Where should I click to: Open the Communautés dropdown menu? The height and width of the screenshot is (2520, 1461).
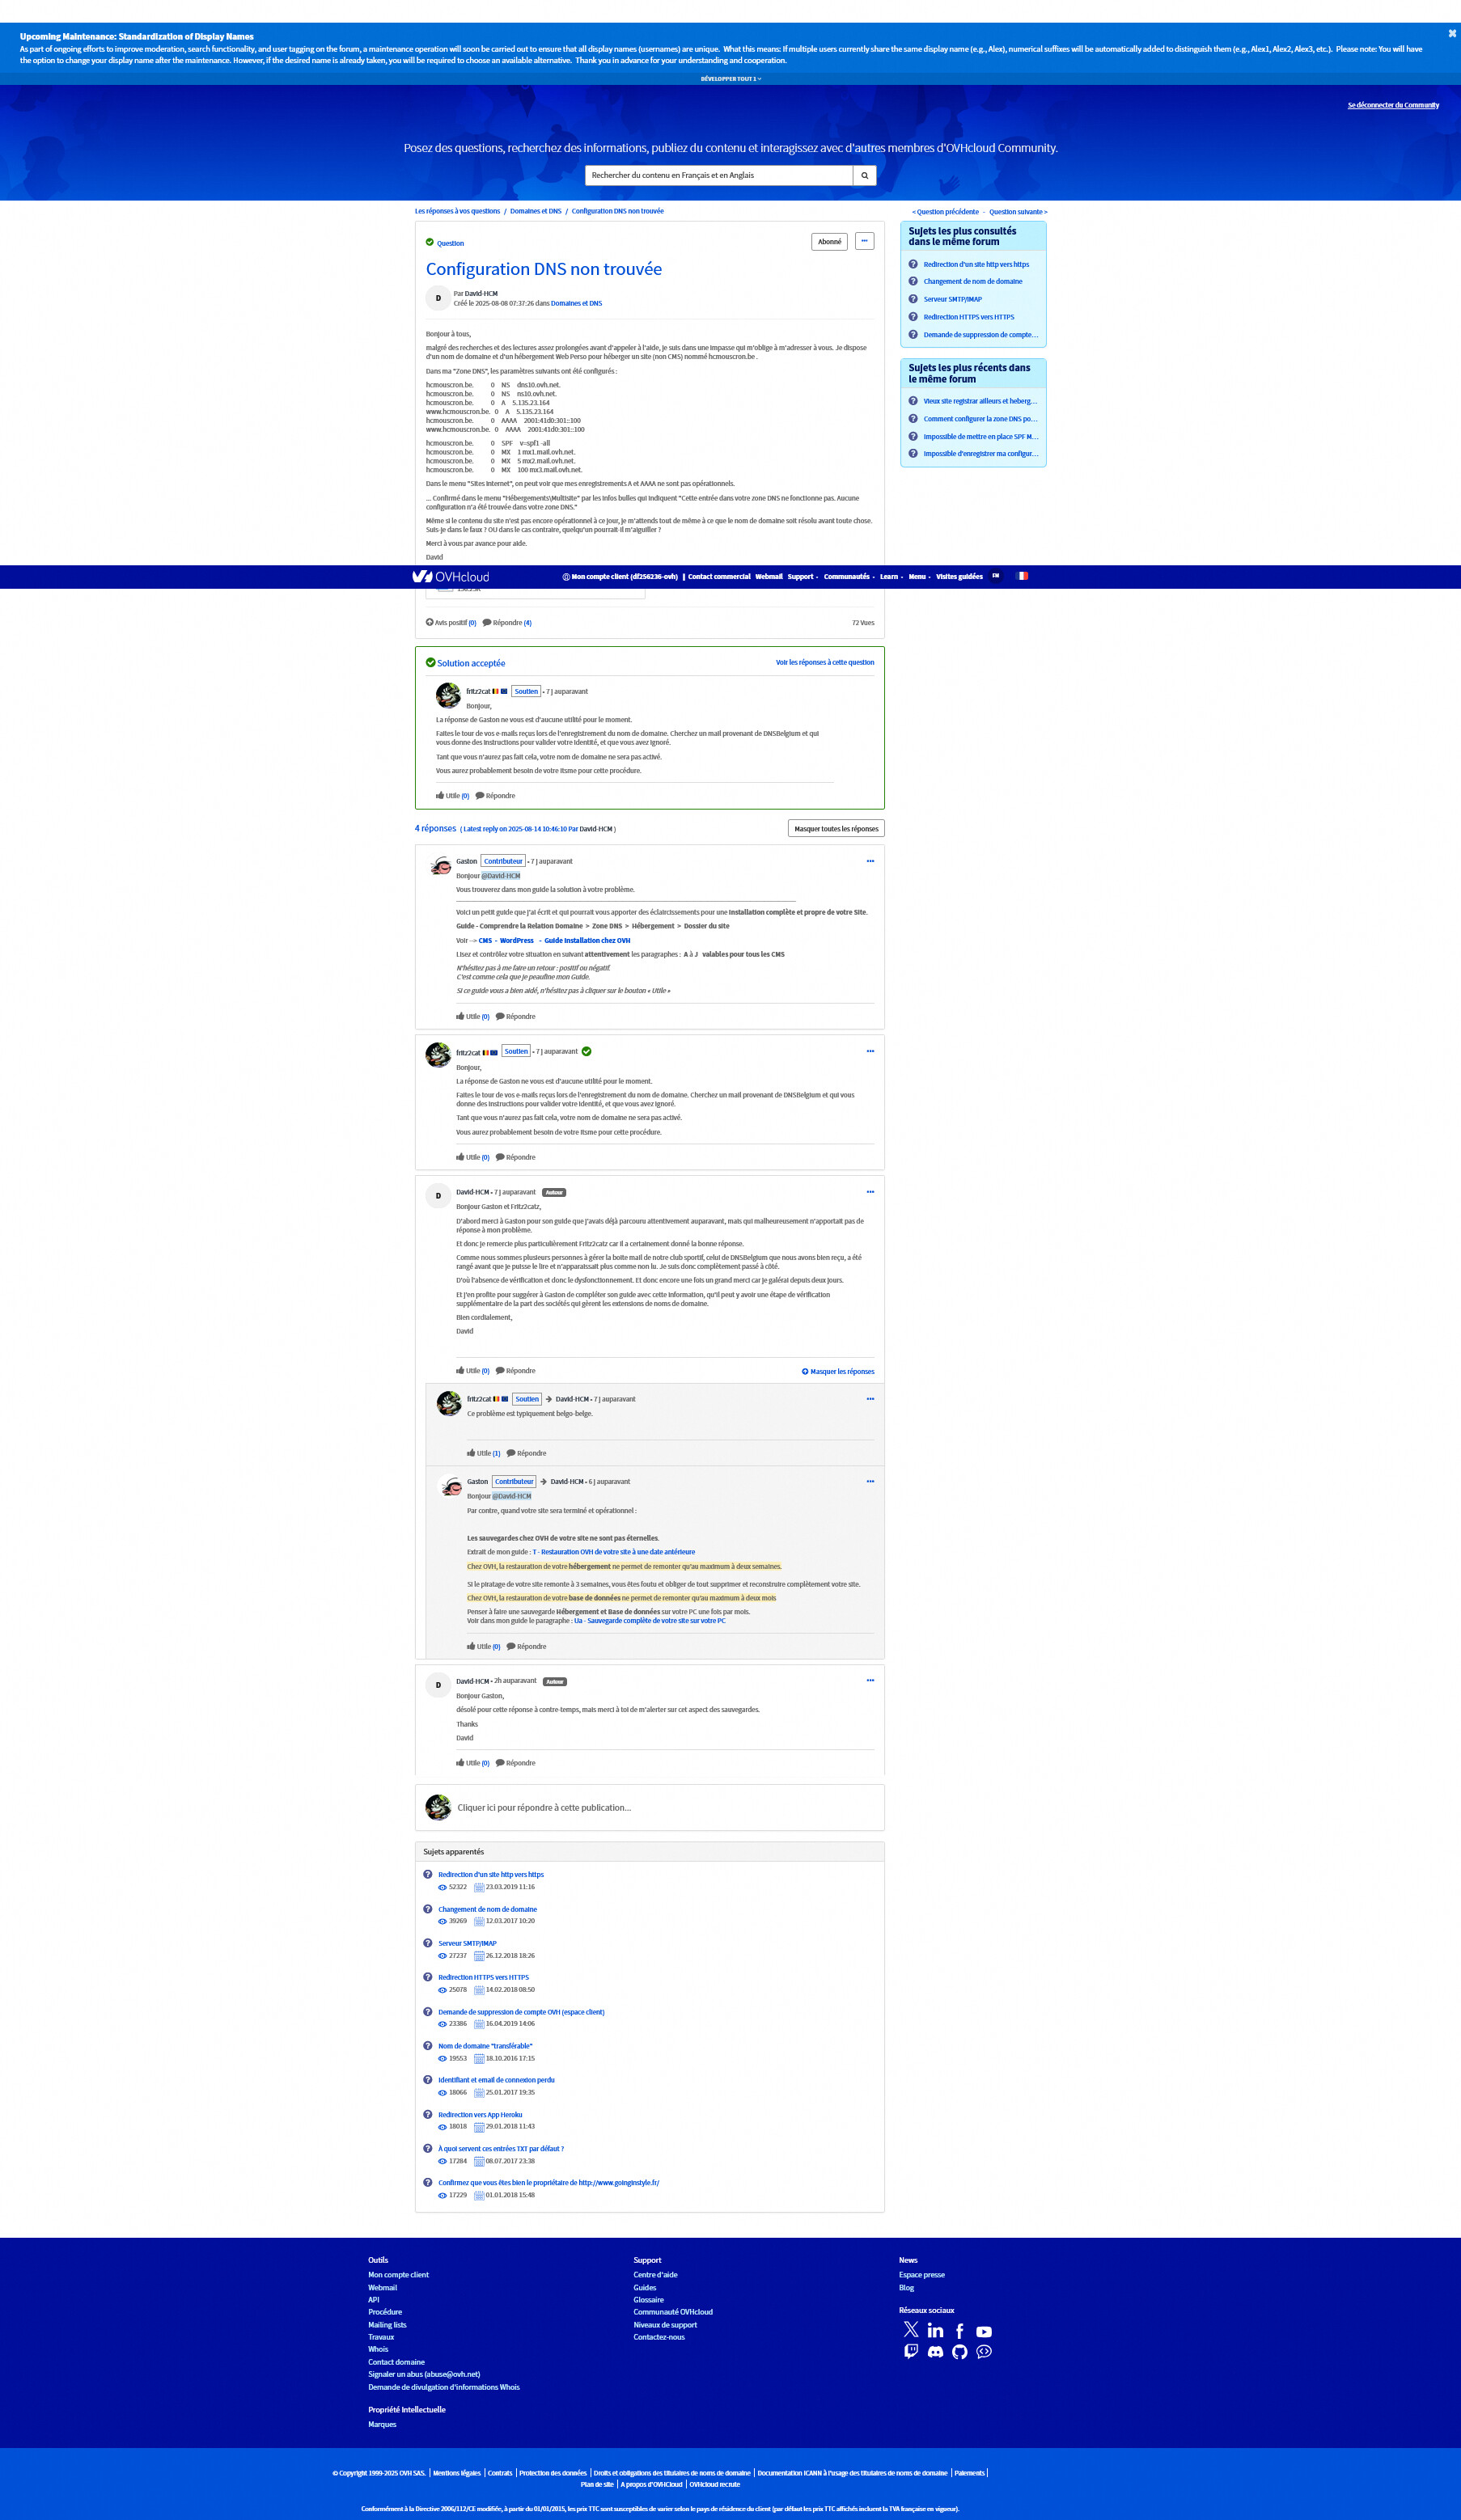[x=849, y=577]
